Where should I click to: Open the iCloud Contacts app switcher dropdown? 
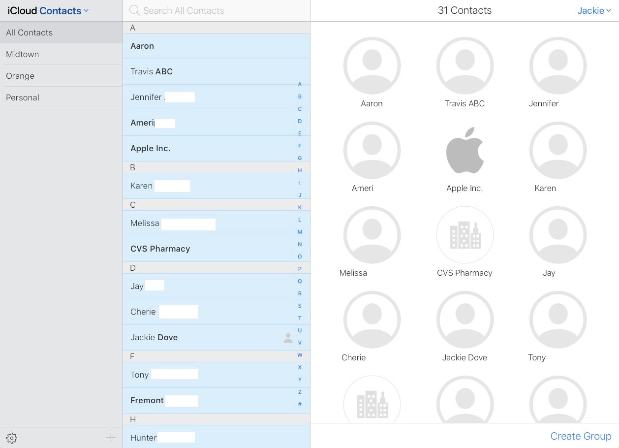click(x=48, y=10)
